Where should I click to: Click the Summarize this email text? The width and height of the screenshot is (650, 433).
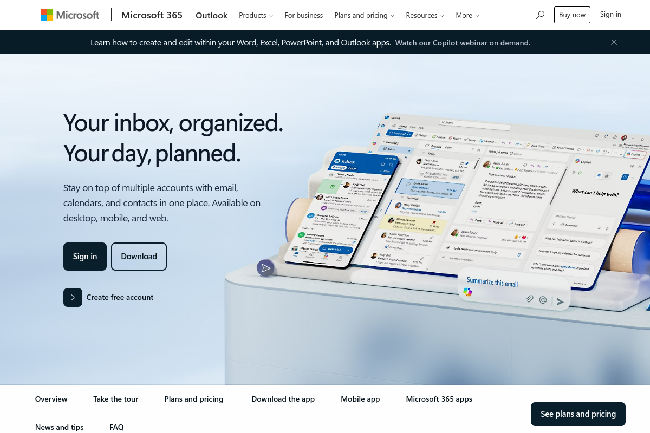point(492,282)
